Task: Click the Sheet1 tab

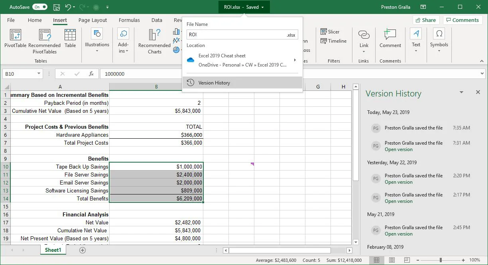Action: pos(53,250)
